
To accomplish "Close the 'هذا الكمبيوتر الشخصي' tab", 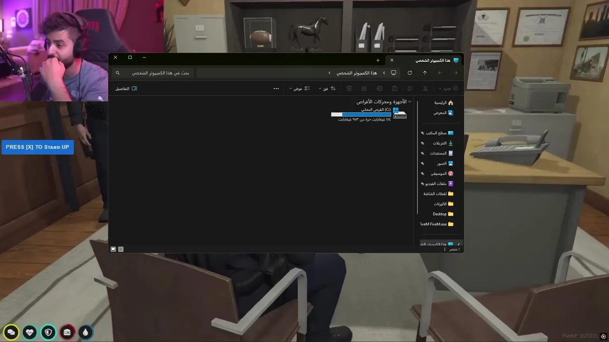I will coord(392,60).
